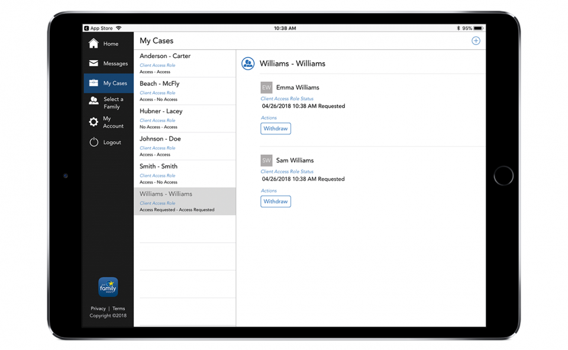Select the Johnson - Doe case
Viewport: 568px width, 350px height.
click(185, 146)
